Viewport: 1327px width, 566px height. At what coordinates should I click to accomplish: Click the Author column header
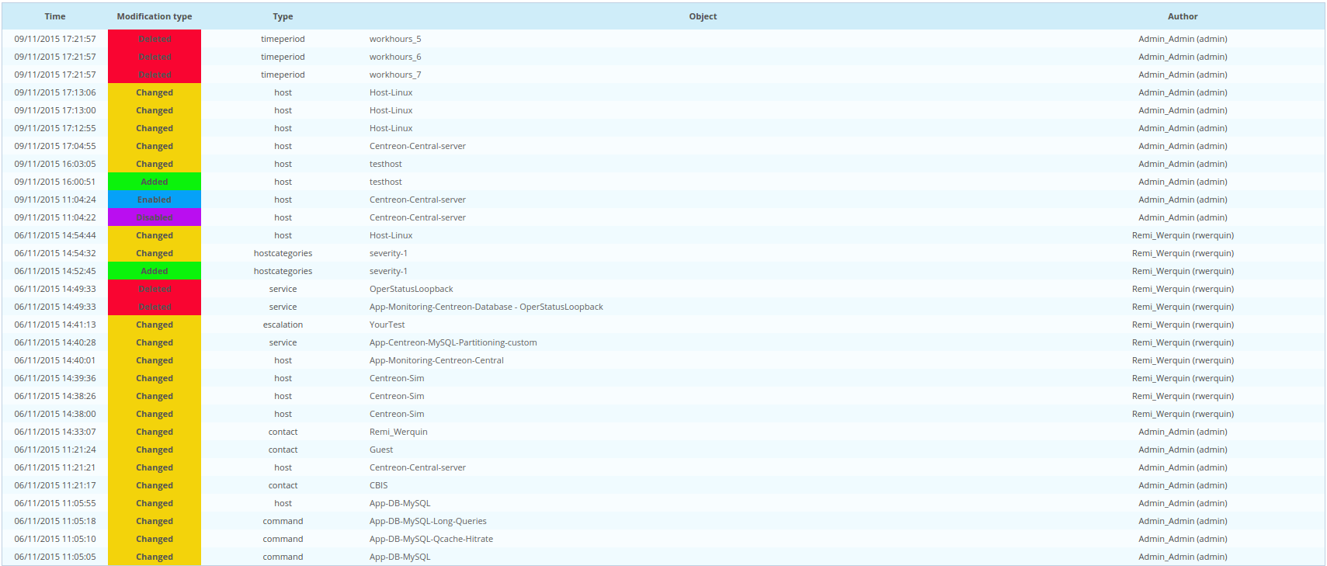click(x=1182, y=16)
